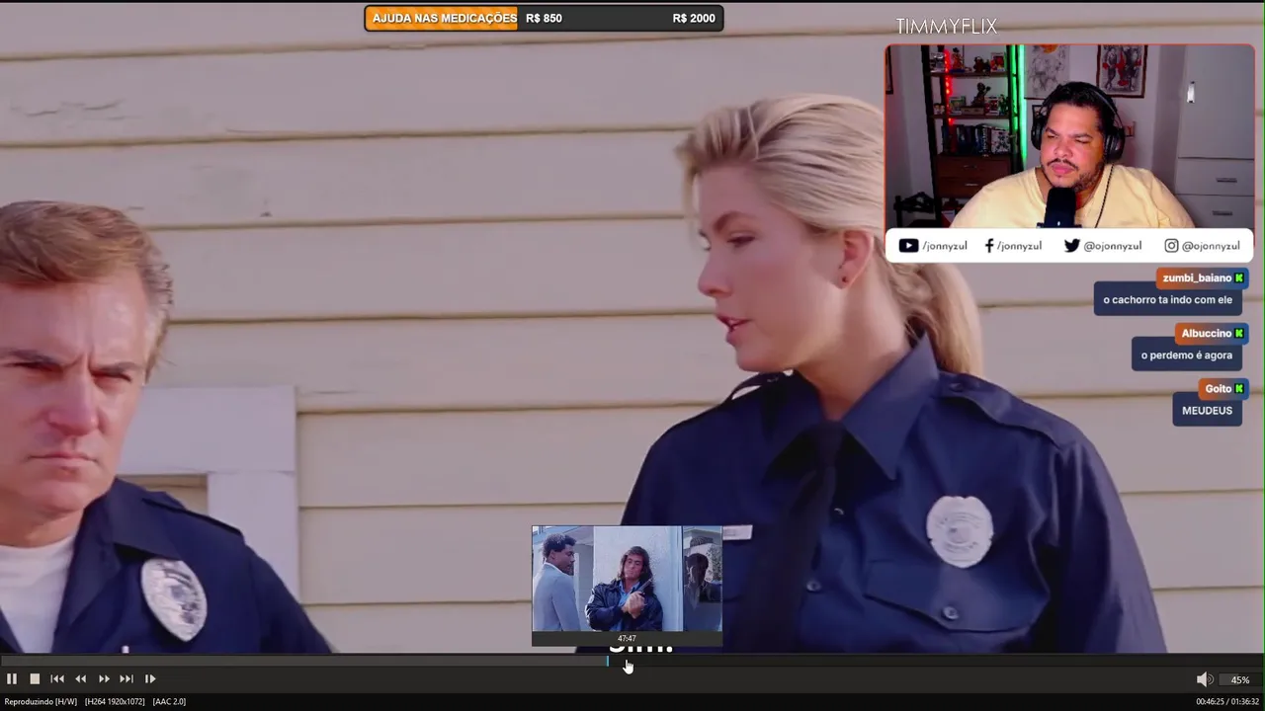Click the YouTube icon in the social bar
Screen dimensions: 1265x711
coord(908,246)
